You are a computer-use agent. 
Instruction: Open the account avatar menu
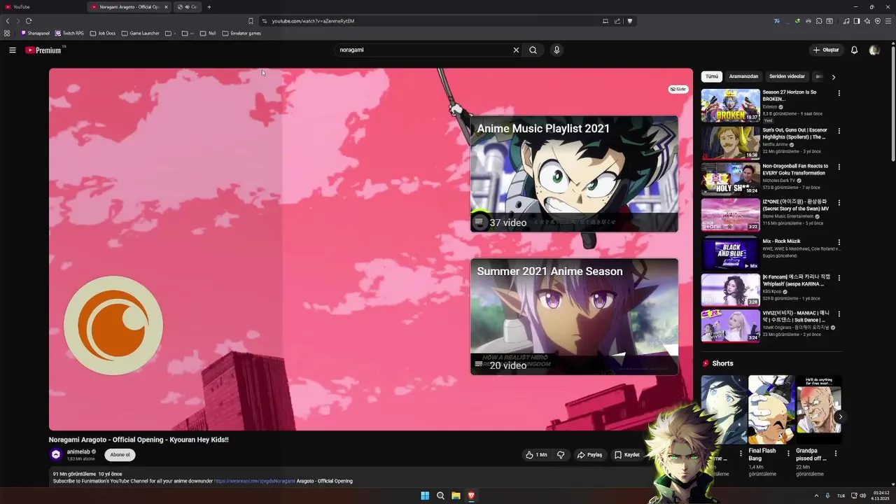(874, 50)
